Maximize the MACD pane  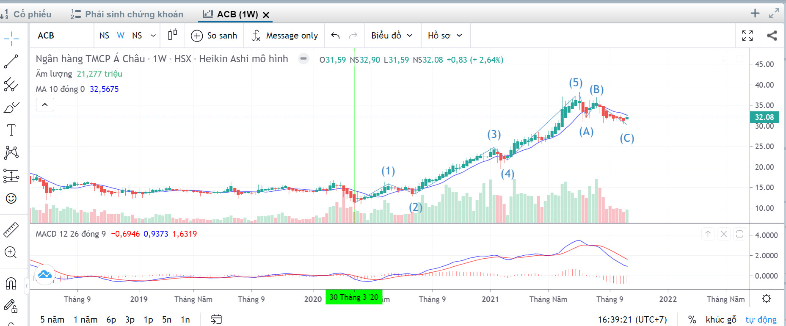pyautogui.click(x=739, y=233)
